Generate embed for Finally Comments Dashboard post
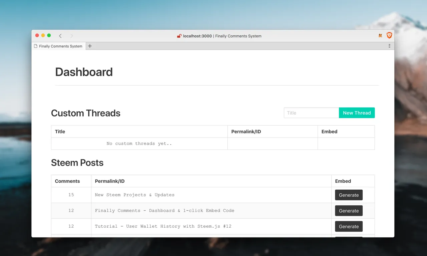 point(349,211)
